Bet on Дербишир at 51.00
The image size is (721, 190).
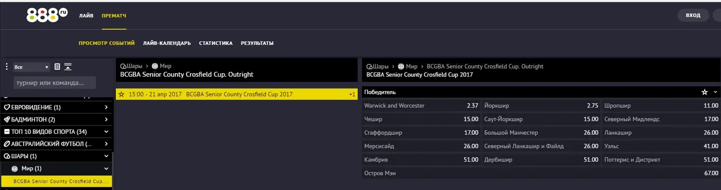tap(541, 159)
